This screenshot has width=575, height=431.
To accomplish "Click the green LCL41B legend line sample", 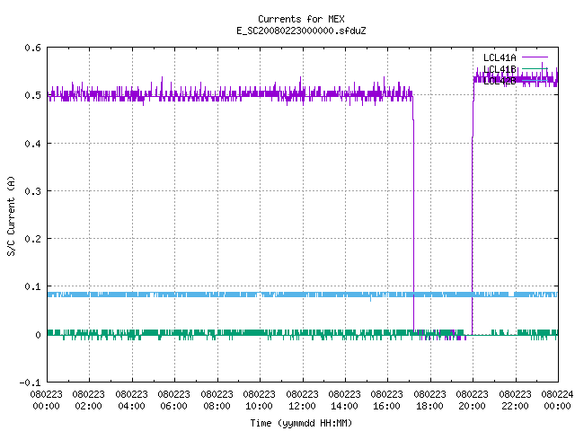I will 535,68.
